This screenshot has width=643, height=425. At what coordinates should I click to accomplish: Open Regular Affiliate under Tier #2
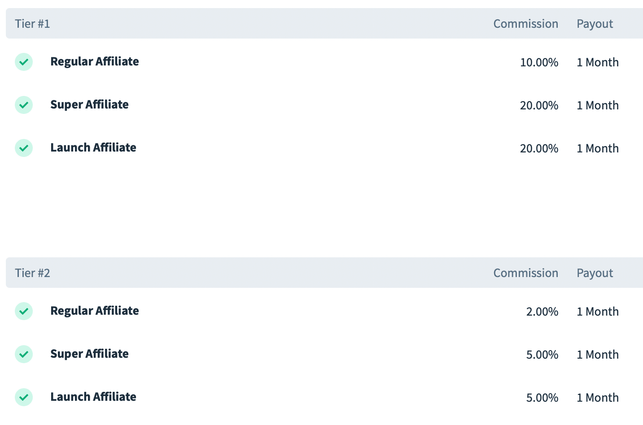94,311
